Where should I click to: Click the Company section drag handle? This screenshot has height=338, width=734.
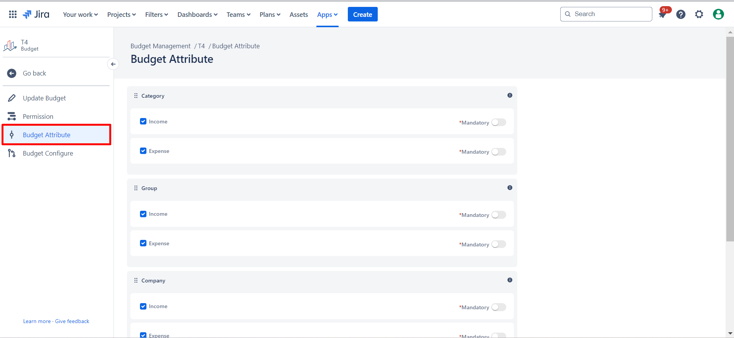point(136,281)
